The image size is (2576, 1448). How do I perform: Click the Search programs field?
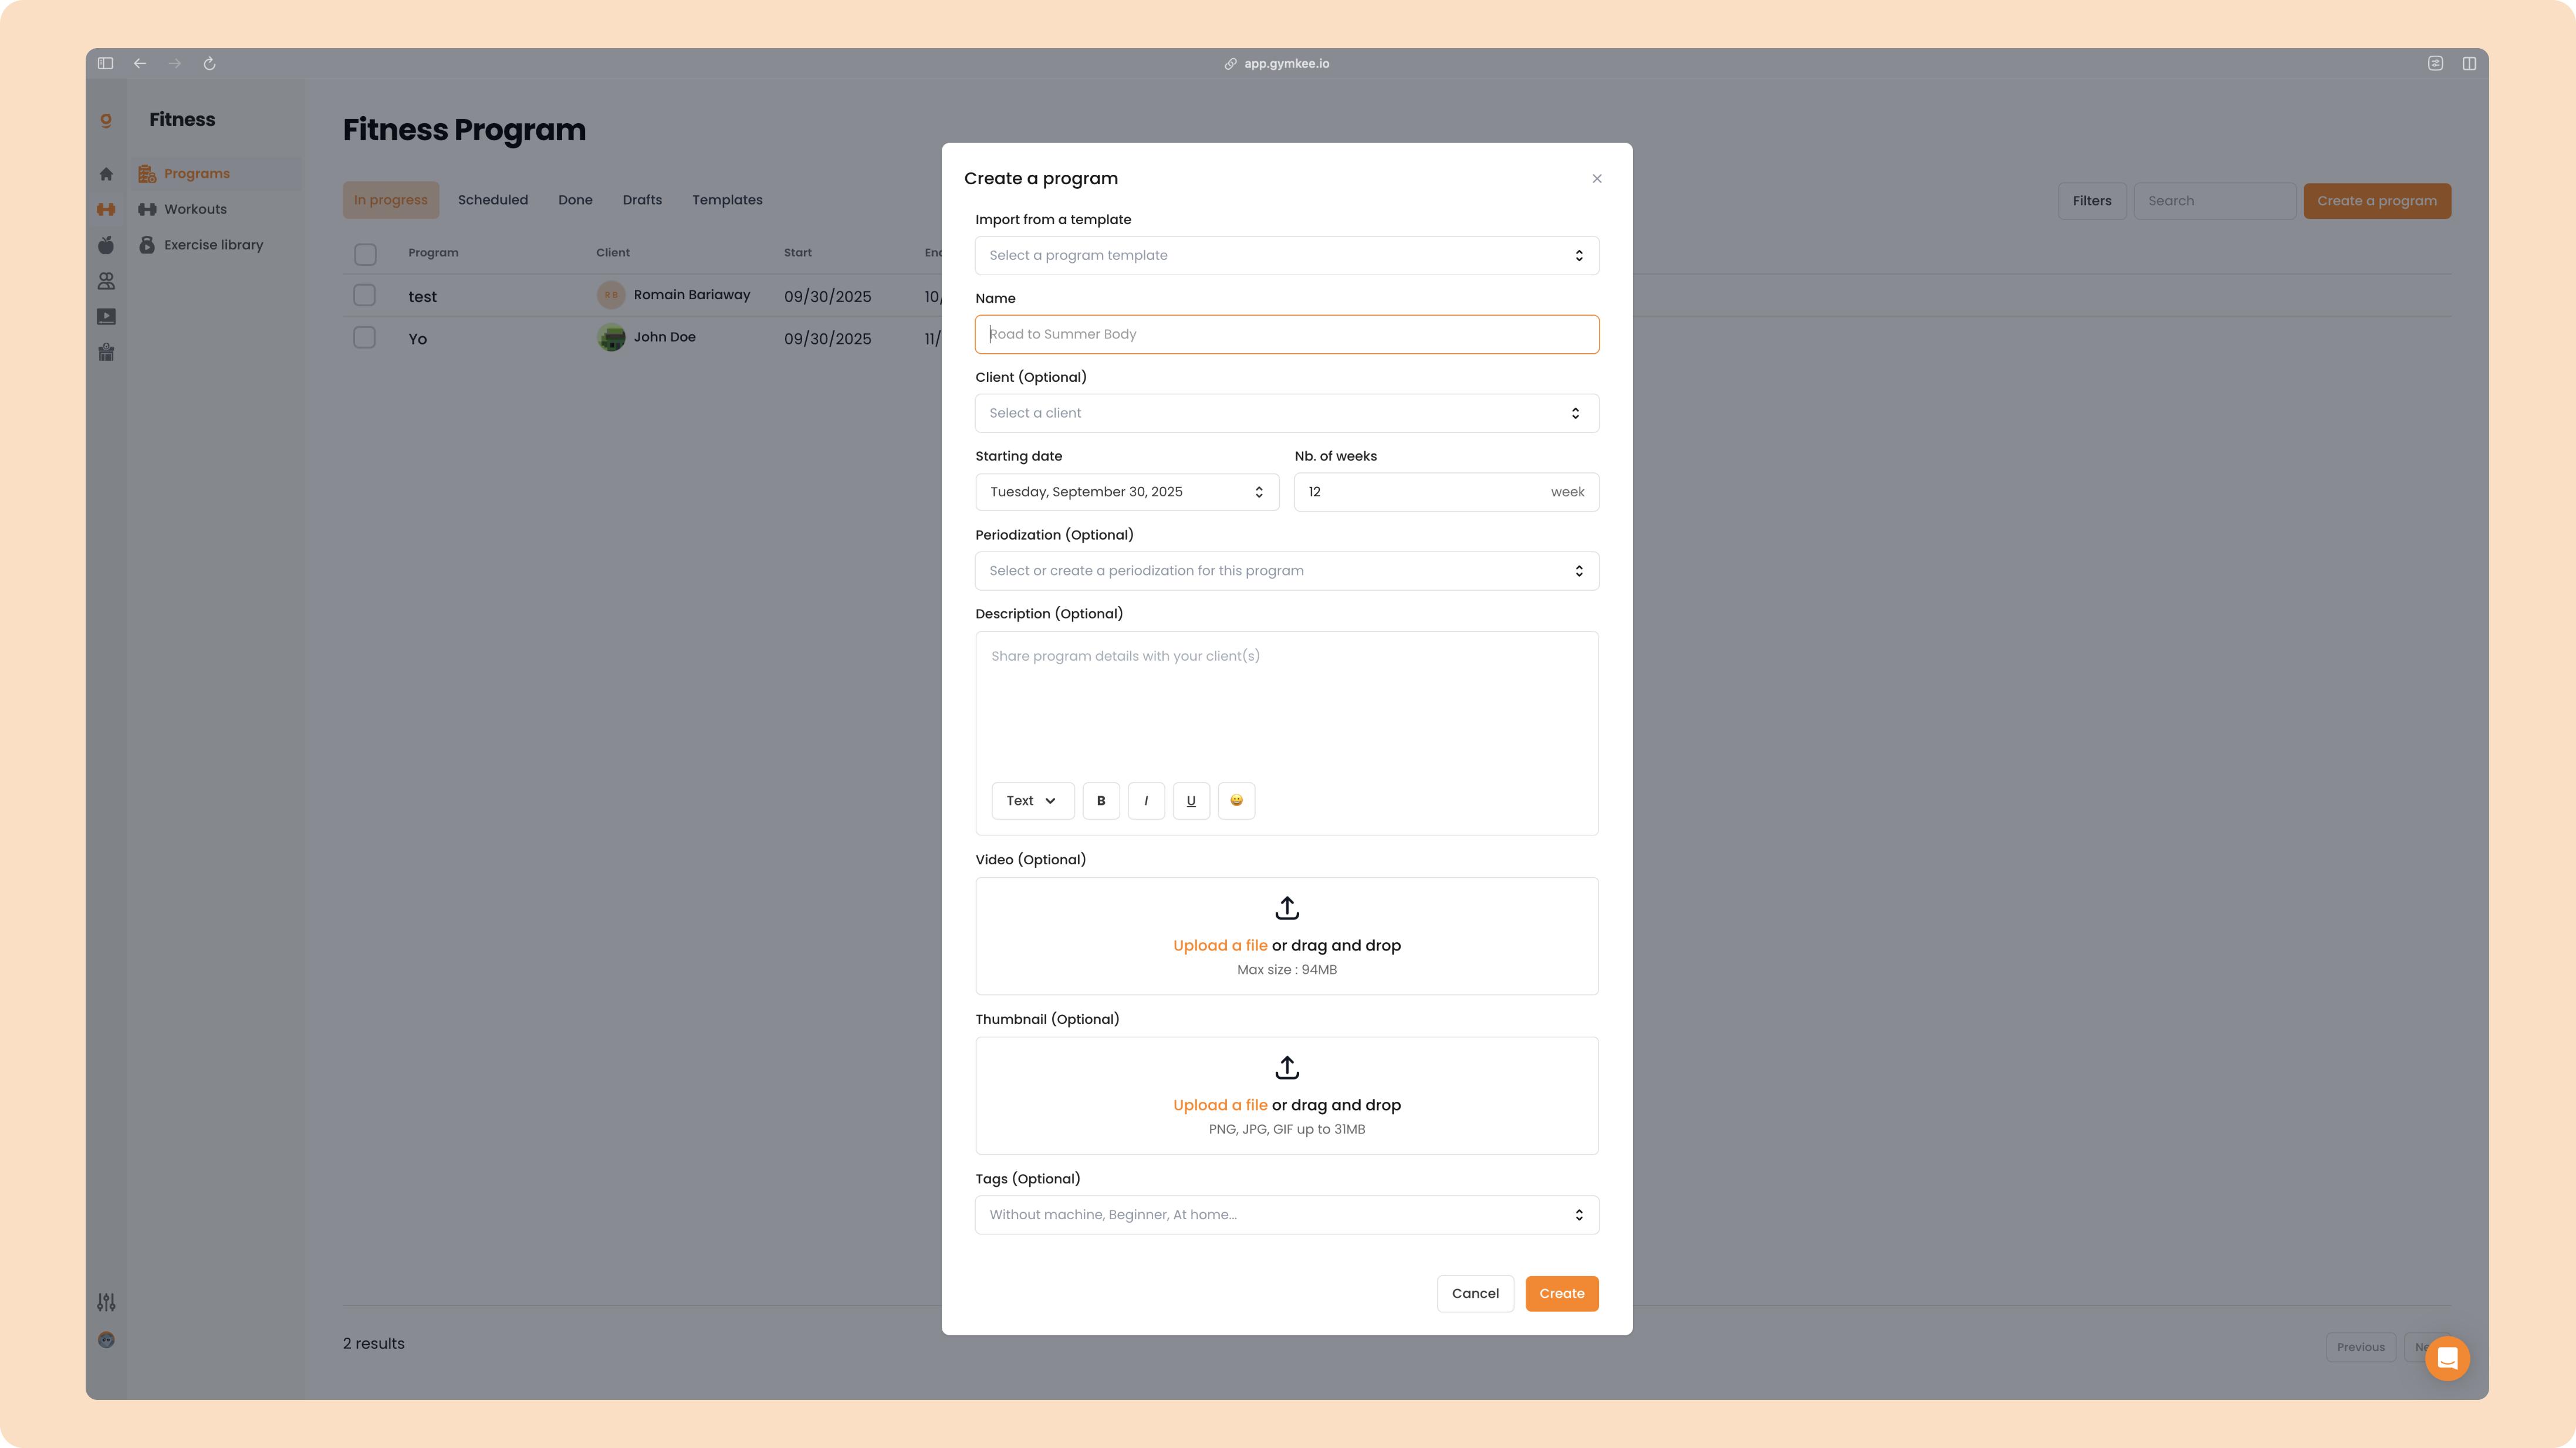[x=2215, y=201]
